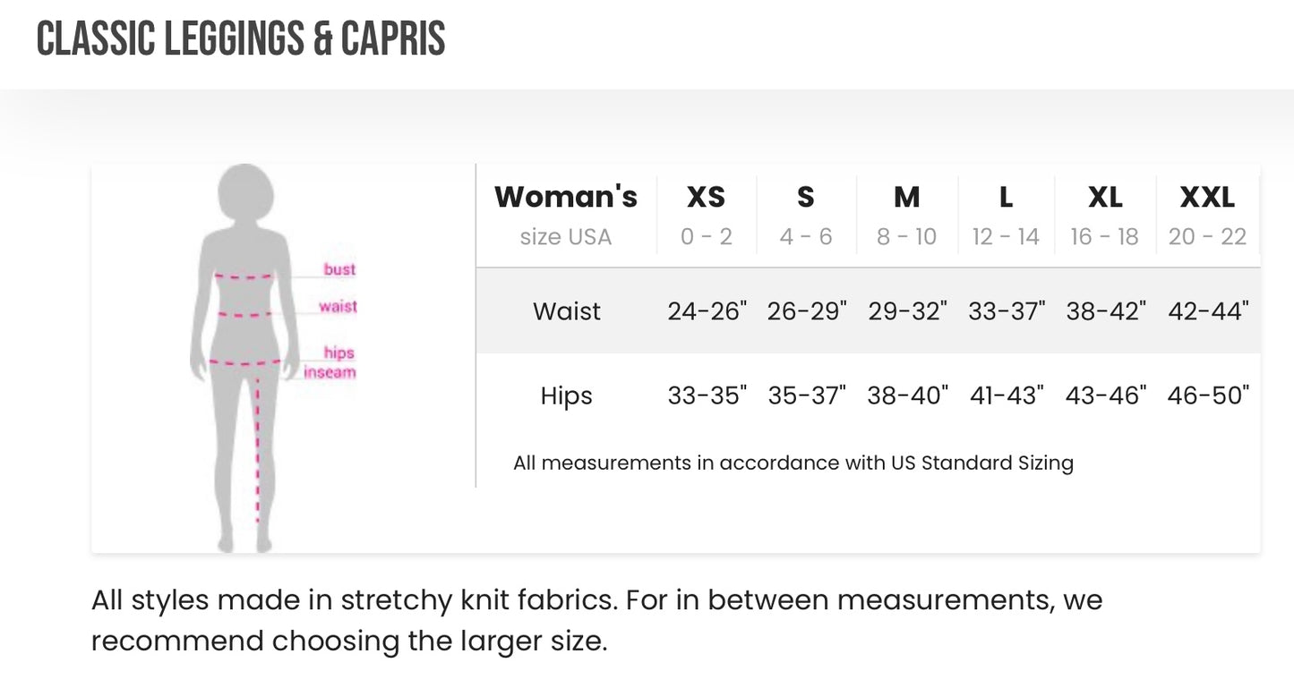Click the pink bust label
Image resolution: width=1294 pixels, height=688 pixels.
pyautogui.click(x=339, y=269)
